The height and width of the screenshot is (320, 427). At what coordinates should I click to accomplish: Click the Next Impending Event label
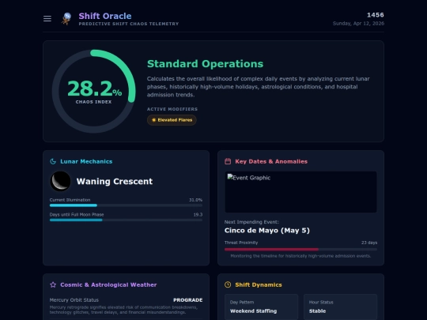251,222
